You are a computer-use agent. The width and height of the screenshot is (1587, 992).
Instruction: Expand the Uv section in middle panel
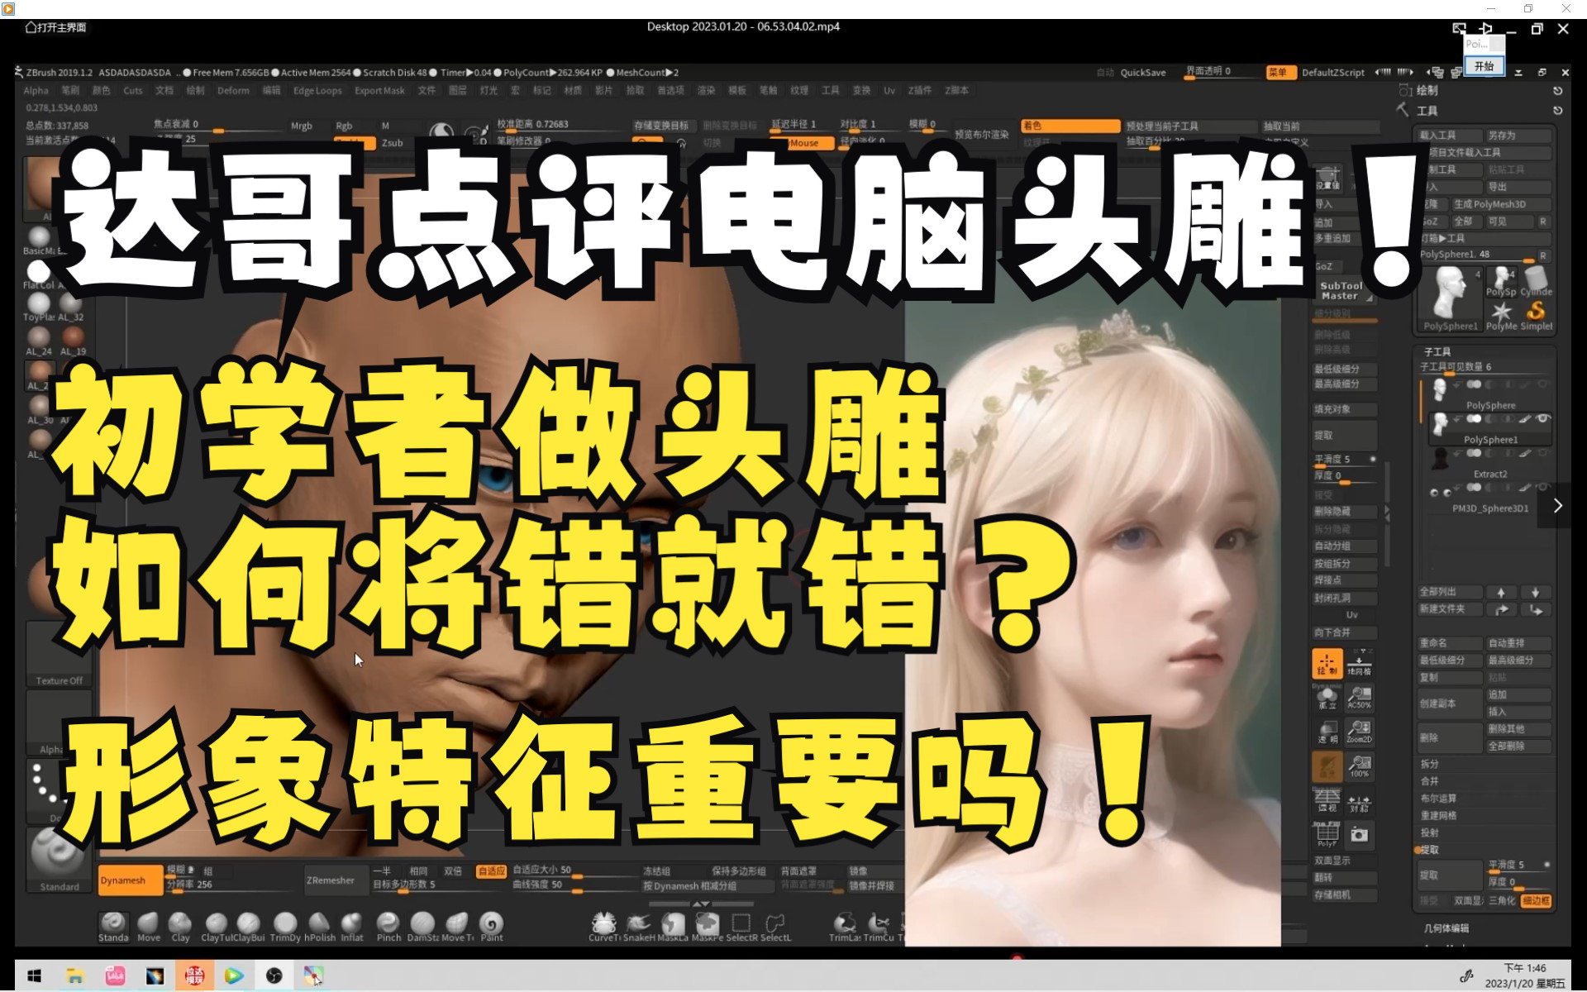(x=1351, y=615)
